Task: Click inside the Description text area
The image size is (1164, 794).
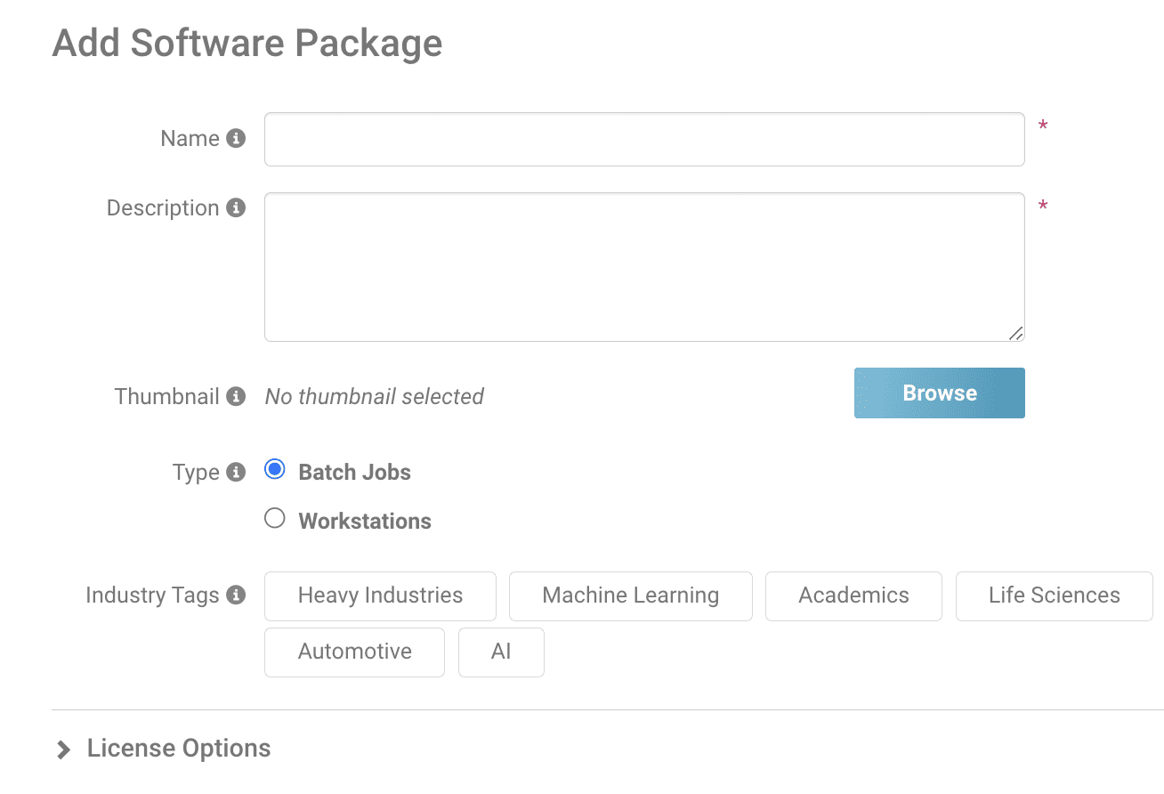Action: tap(644, 266)
